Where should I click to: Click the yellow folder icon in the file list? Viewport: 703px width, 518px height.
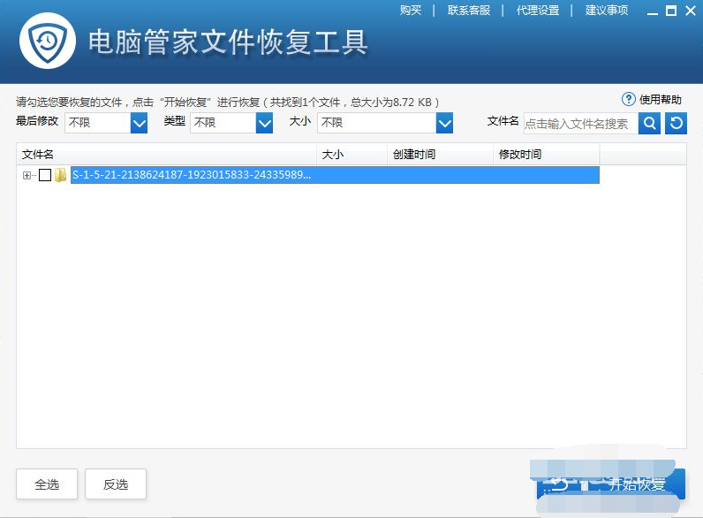[x=60, y=175]
